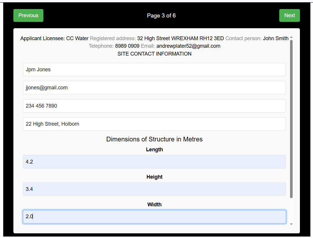Screen dimensions: 313x238
Task: Click the SITE CONTACT INFORMATION heading
Action: pyautogui.click(x=154, y=54)
